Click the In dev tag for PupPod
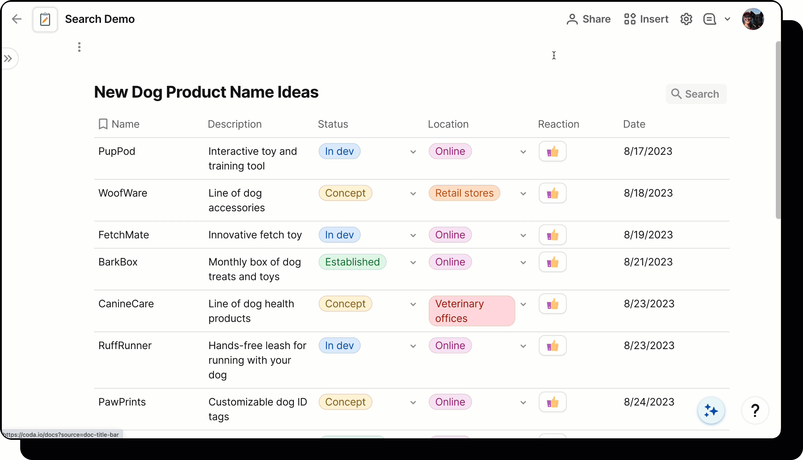The height and width of the screenshot is (460, 803). (x=339, y=151)
